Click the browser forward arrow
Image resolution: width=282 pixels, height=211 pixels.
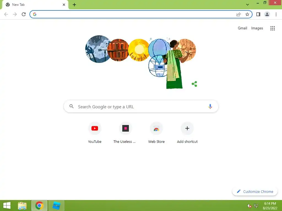pyautogui.click(x=15, y=14)
